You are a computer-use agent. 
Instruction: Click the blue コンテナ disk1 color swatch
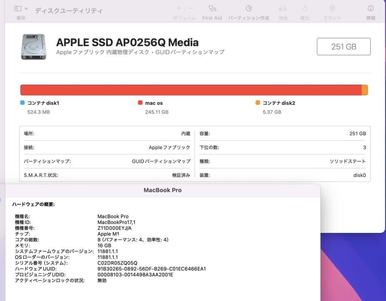pyautogui.click(x=22, y=103)
